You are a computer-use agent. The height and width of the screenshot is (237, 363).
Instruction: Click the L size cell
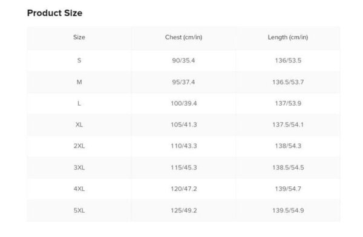pyautogui.click(x=79, y=103)
